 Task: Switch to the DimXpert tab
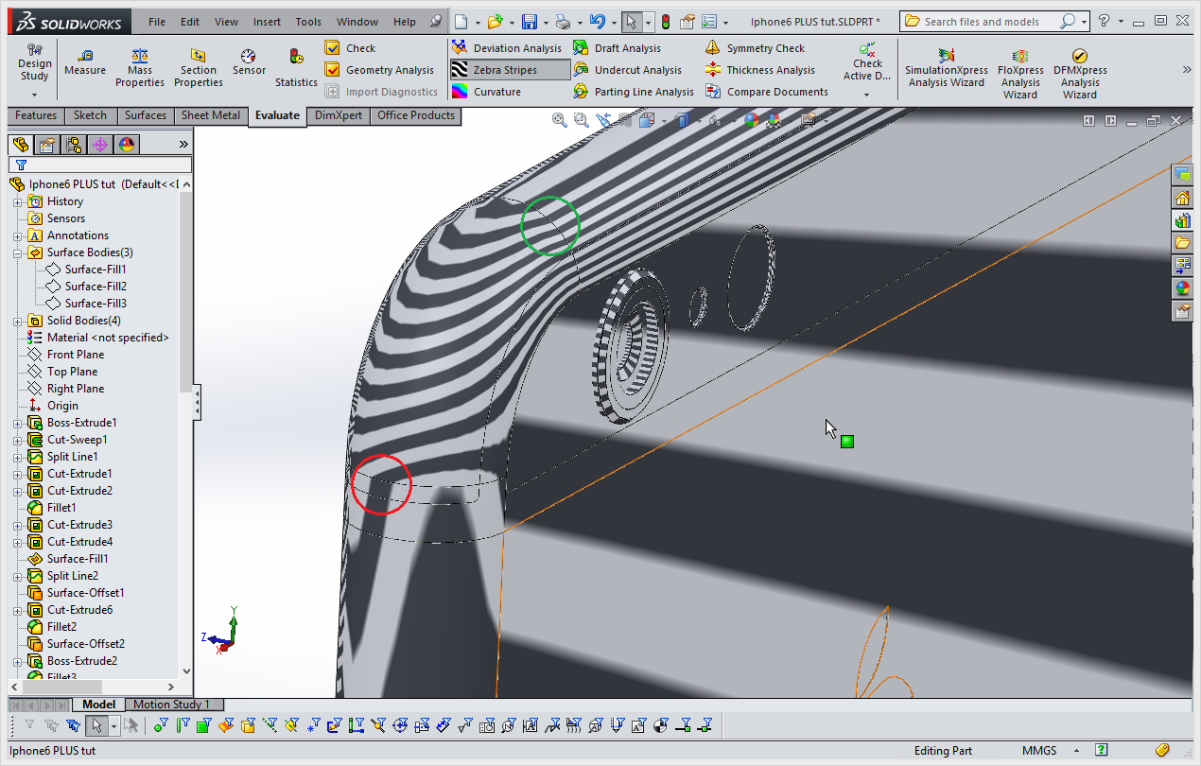[x=339, y=115]
